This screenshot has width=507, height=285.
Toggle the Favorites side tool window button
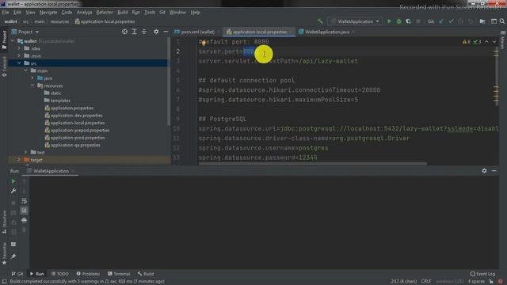click(4, 253)
